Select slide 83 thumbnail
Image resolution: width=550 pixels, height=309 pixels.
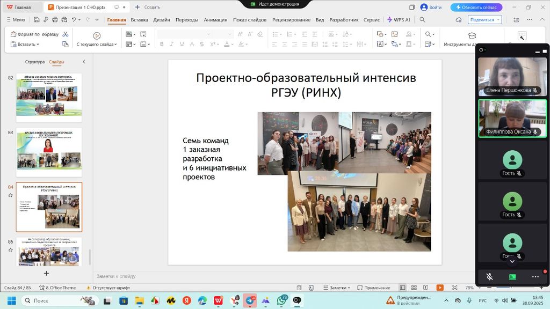pyautogui.click(x=49, y=152)
